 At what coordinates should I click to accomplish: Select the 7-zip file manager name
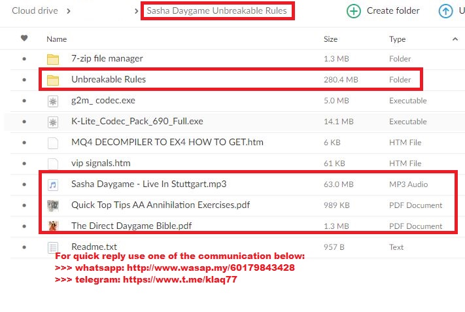[x=107, y=59]
